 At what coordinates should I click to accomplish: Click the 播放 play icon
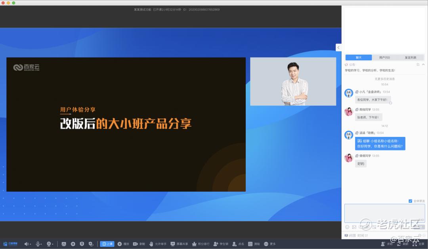pyautogui.click(x=119, y=244)
